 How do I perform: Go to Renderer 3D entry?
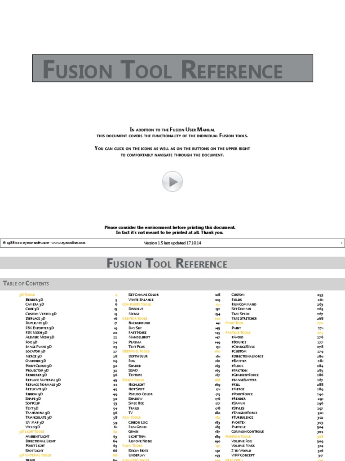coord(36,375)
